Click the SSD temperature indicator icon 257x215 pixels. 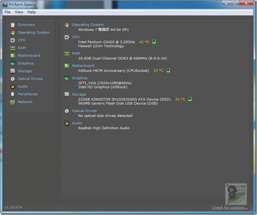click(x=190, y=99)
